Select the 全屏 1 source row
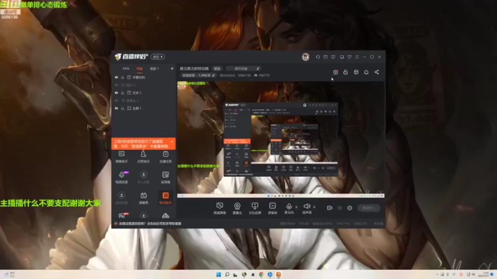Viewport: 497px width, 279px height. point(144,108)
